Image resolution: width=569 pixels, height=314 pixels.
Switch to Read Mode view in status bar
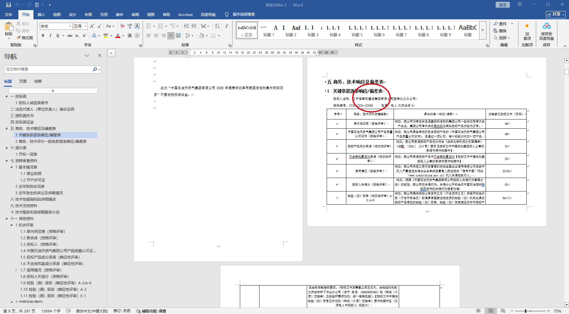pyautogui.click(x=478, y=311)
